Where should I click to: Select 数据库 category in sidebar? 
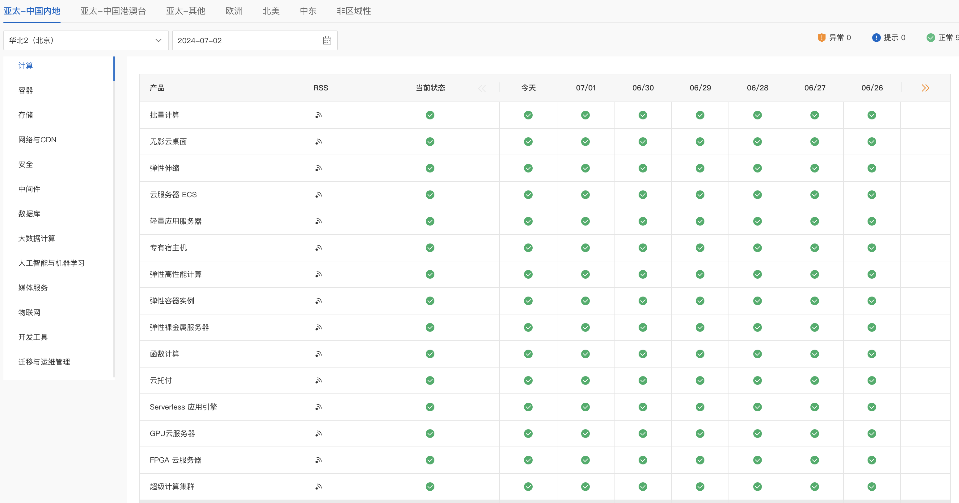pos(29,214)
